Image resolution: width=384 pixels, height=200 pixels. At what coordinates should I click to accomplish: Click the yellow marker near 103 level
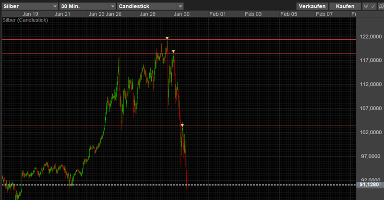[x=182, y=125]
